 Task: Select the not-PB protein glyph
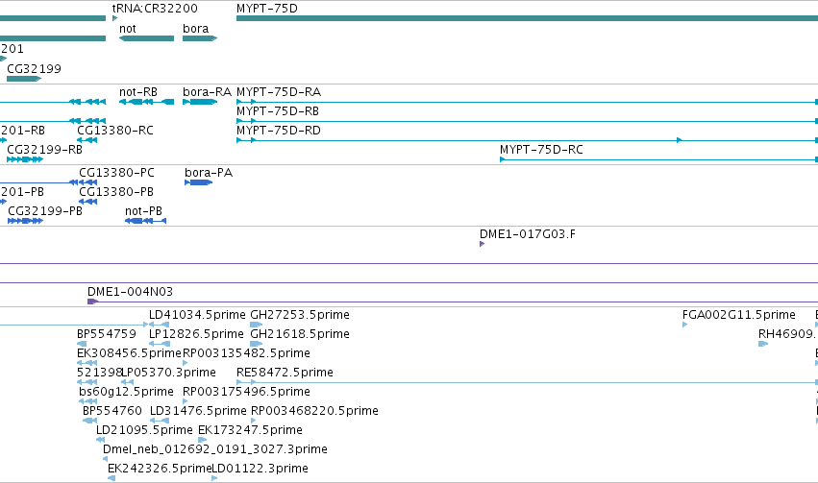click(x=145, y=221)
